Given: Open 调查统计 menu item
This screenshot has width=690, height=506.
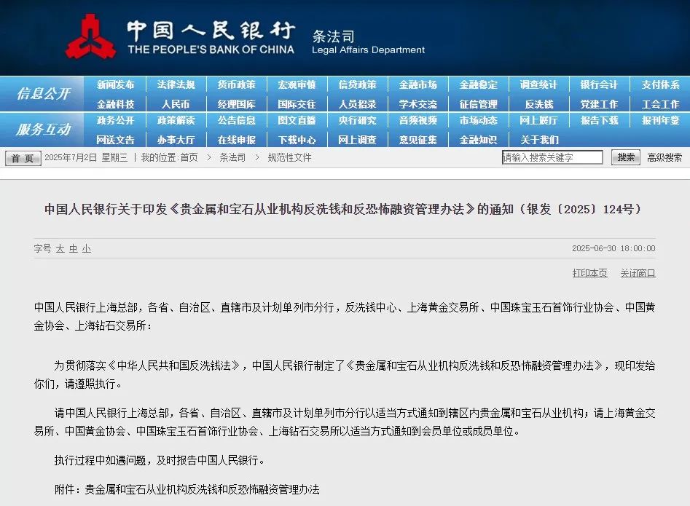Looking at the screenshot, I should [x=538, y=84].
